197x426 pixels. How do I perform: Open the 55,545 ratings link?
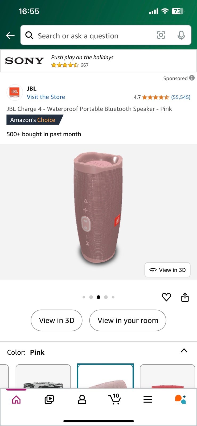181,97
